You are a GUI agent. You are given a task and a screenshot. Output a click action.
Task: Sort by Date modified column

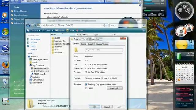[81, 35]
